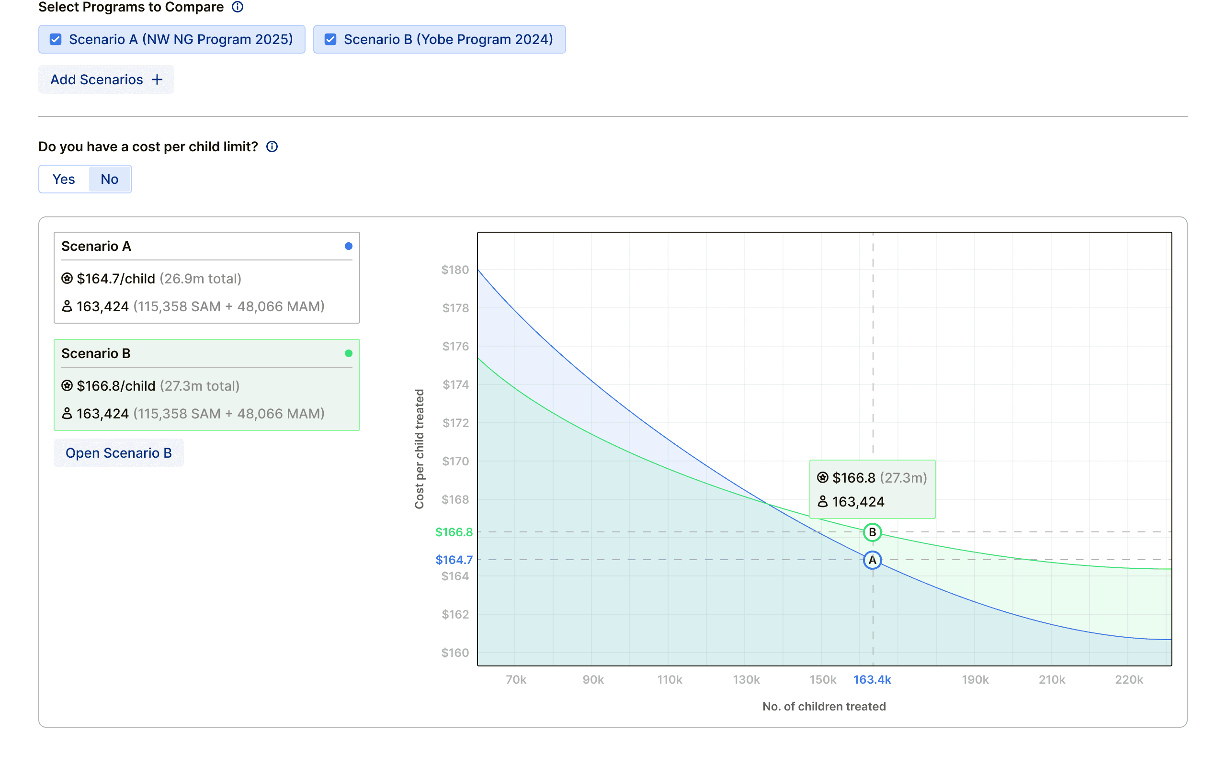This screenshot has height=766, width=1226.
Task: Click the blue dot in Scenario A header
Action: tap(349, 246)
